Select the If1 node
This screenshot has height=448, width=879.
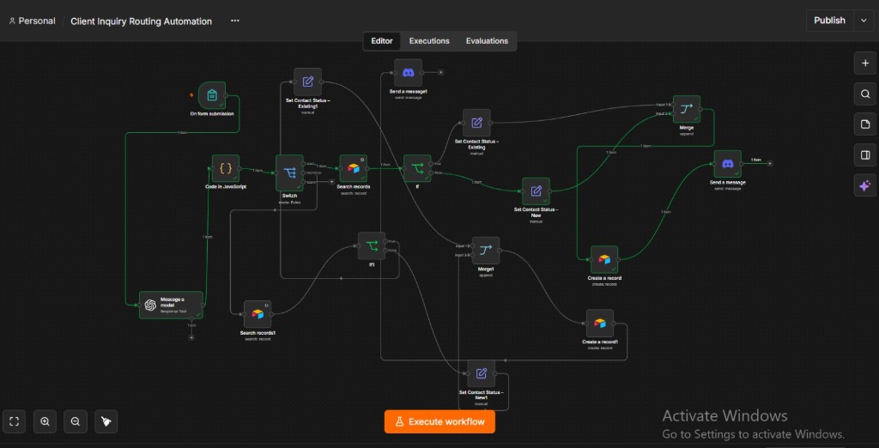(x=372, y=245)
